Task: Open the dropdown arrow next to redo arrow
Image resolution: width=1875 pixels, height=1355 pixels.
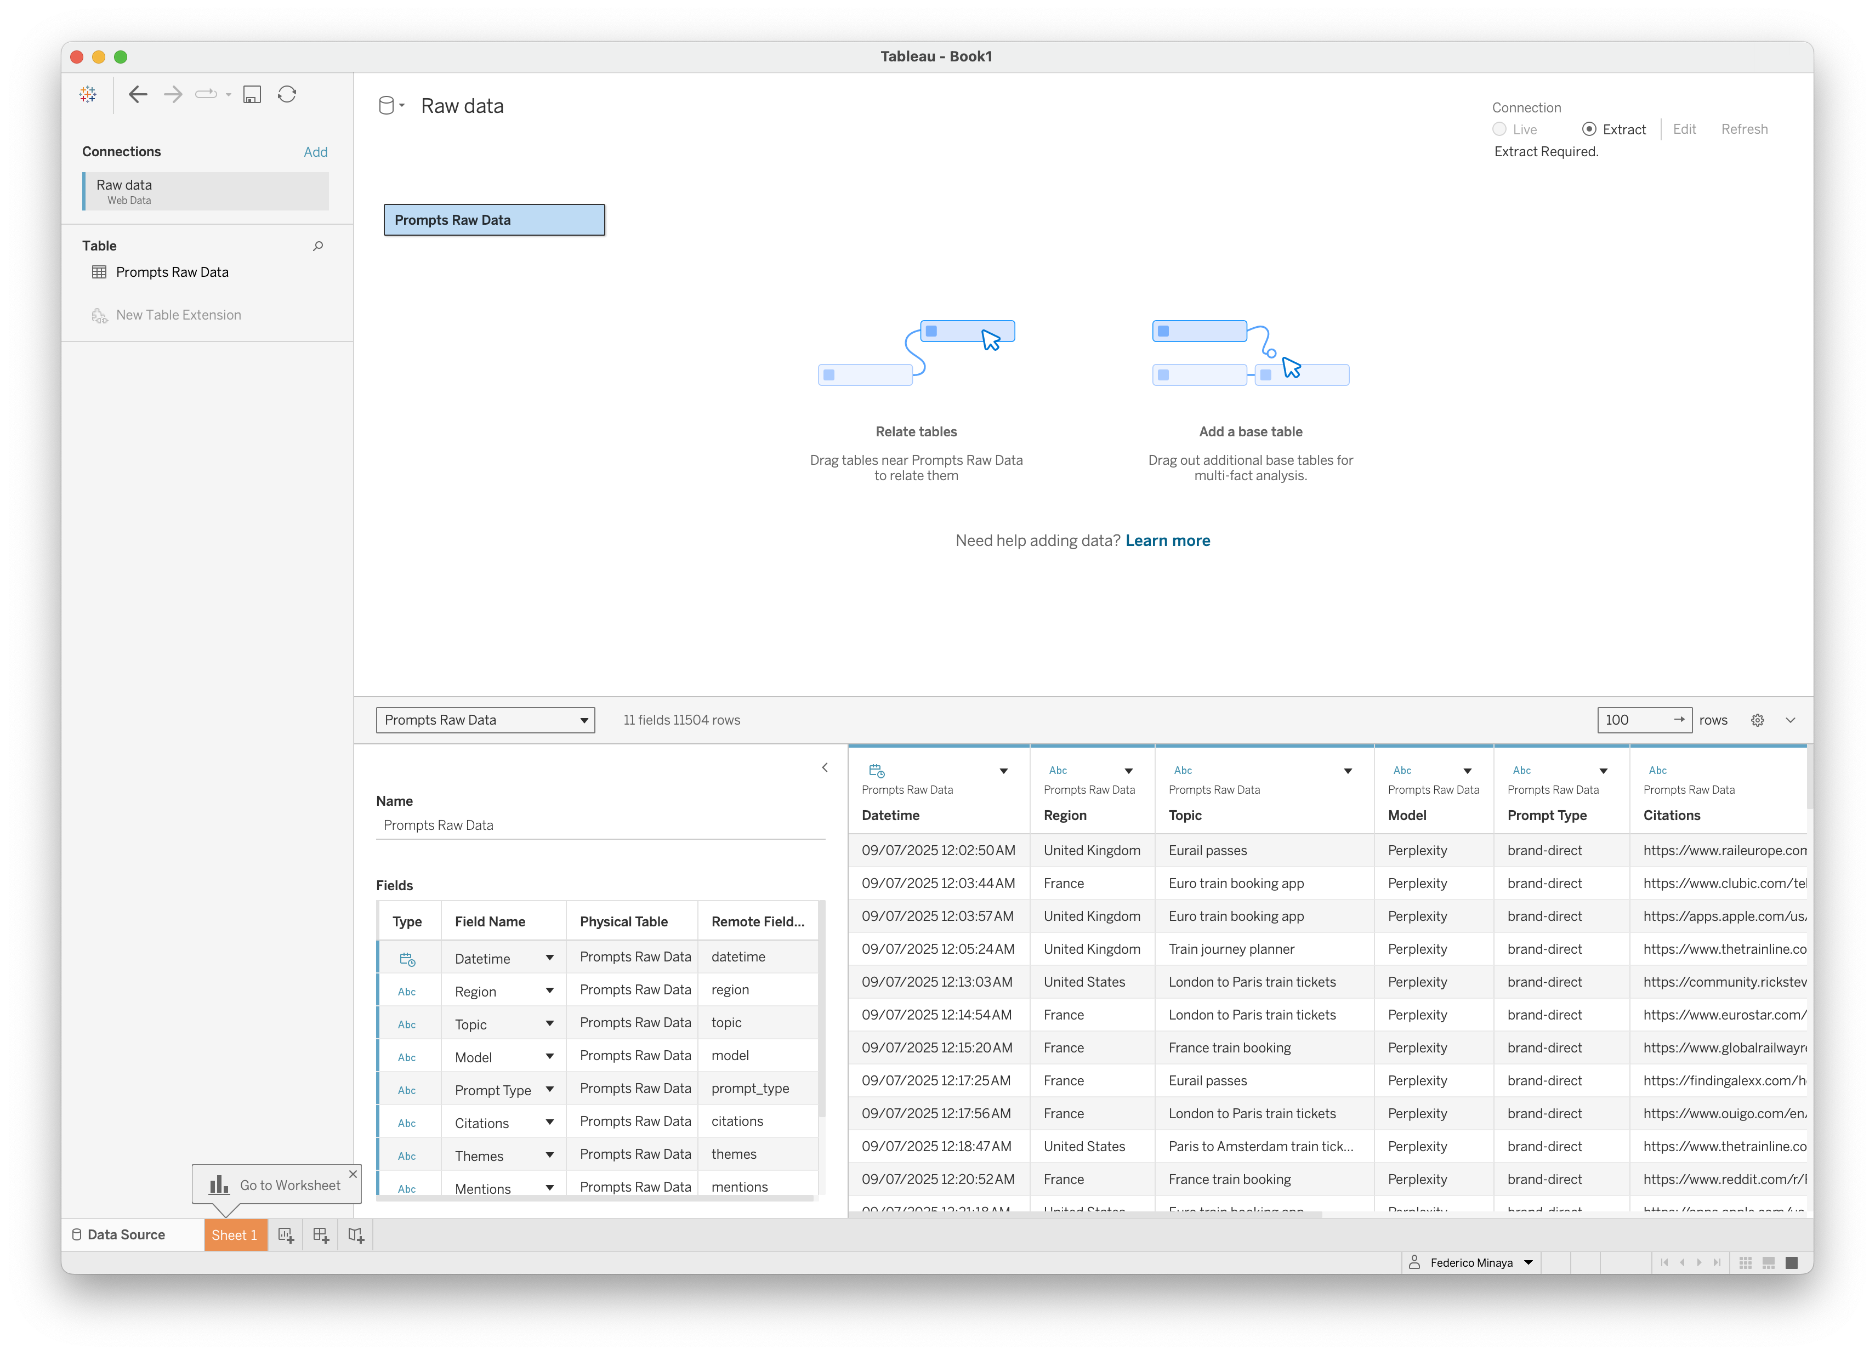Action: click(x=228, y=94)
